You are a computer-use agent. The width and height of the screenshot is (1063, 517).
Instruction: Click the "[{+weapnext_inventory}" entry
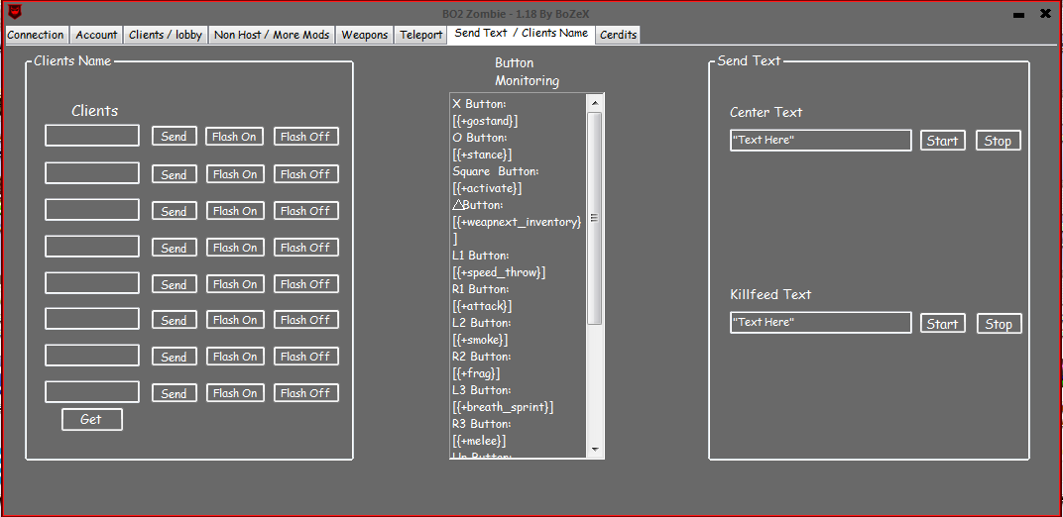(x=517, y=222)
